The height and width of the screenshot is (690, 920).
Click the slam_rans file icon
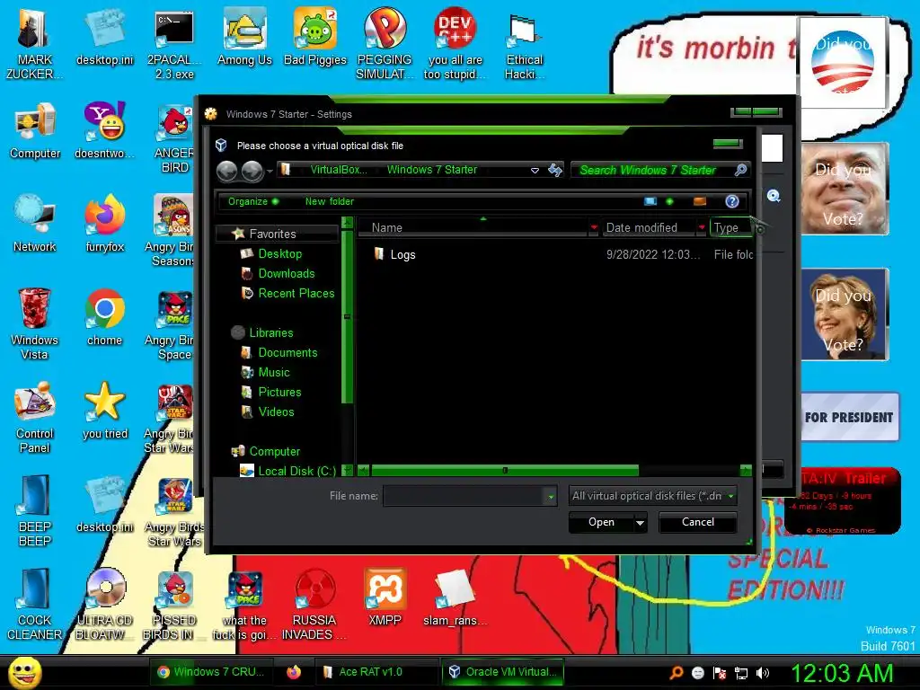[x=455, y=597]
